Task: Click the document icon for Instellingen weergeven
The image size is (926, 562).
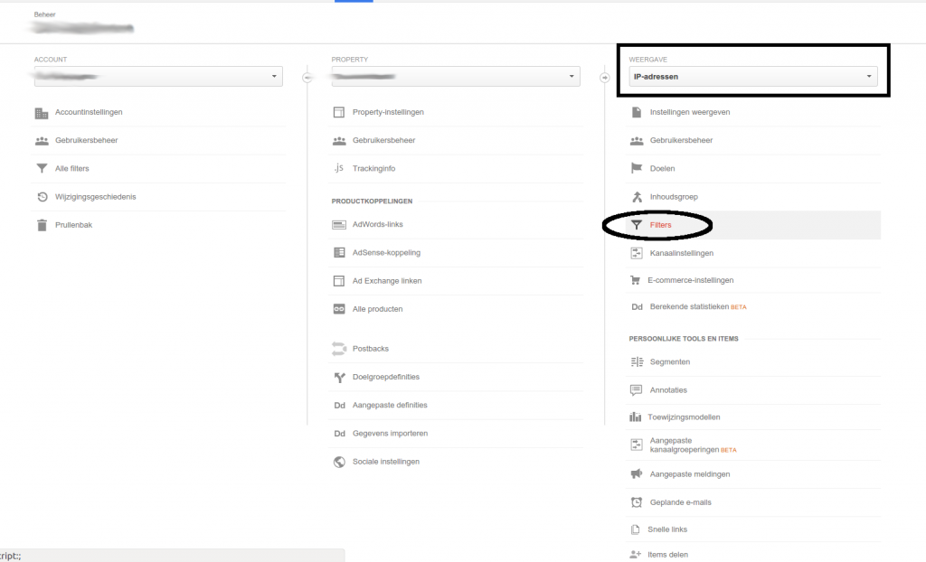Action: coord(636,112)
